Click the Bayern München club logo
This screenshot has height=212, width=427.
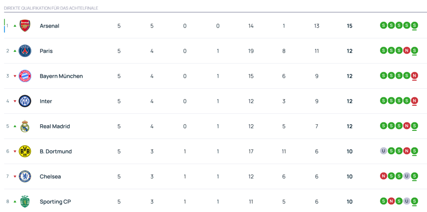[x=25, y=76]
